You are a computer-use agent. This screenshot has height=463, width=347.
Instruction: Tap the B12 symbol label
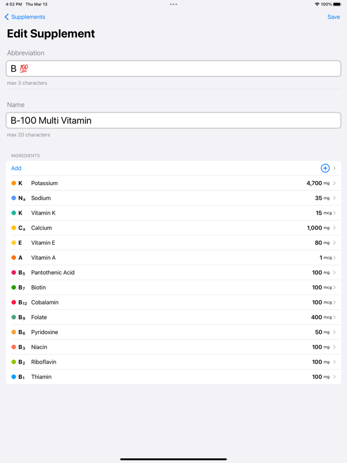pos(22,303)
